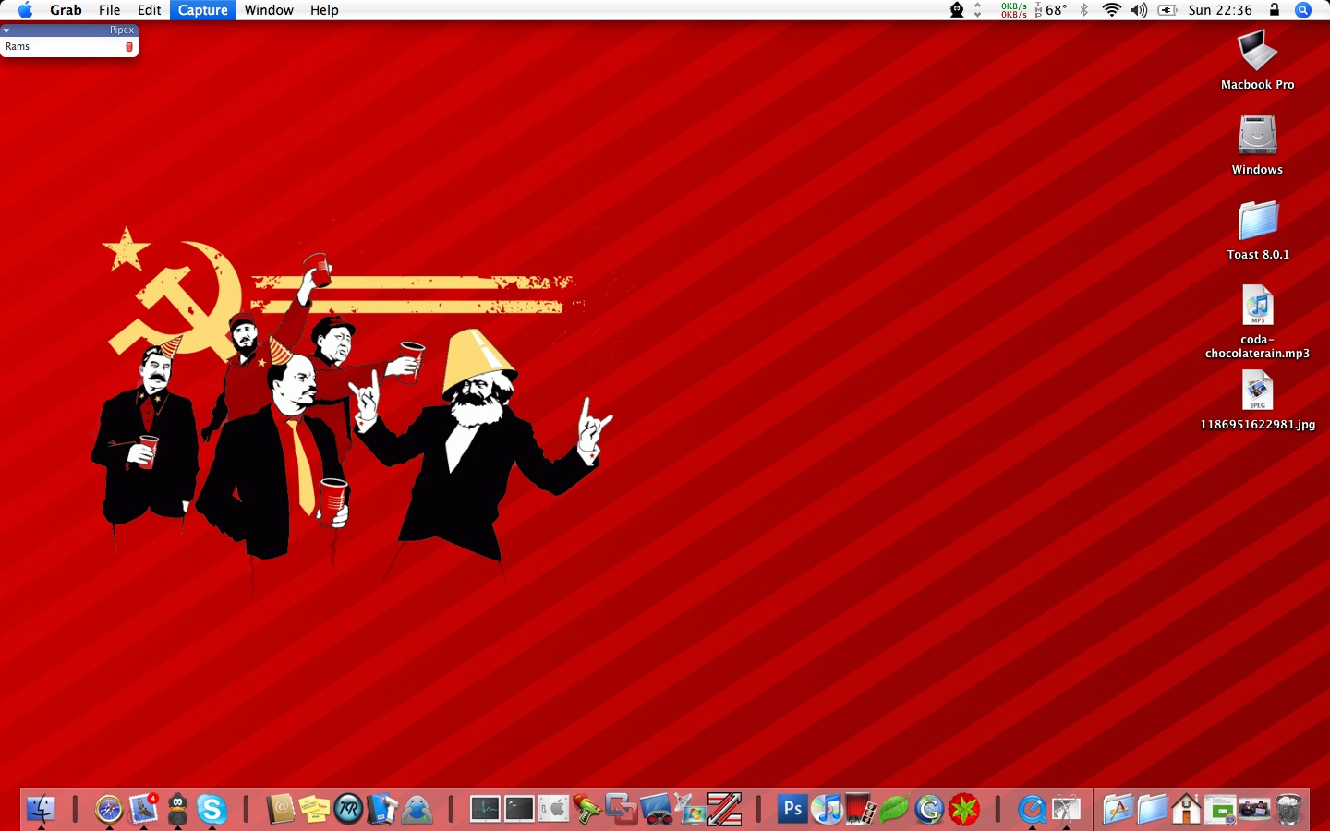The image size is (1330, 831).
Task: Click the globe G icon in dock
Action: pyautogui.click(x=929, y=810)
